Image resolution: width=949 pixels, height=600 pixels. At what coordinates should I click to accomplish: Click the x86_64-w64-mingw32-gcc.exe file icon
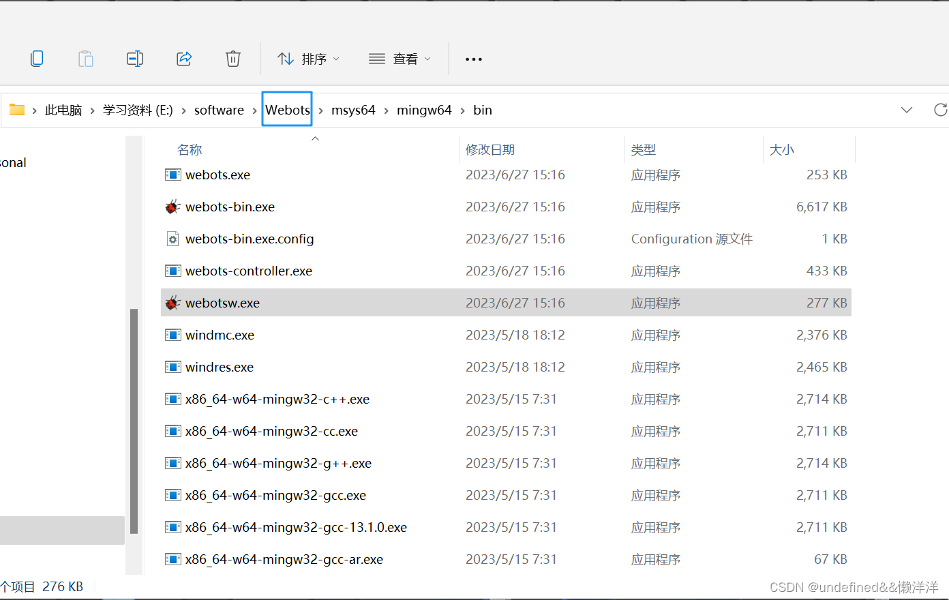point(172,495)
